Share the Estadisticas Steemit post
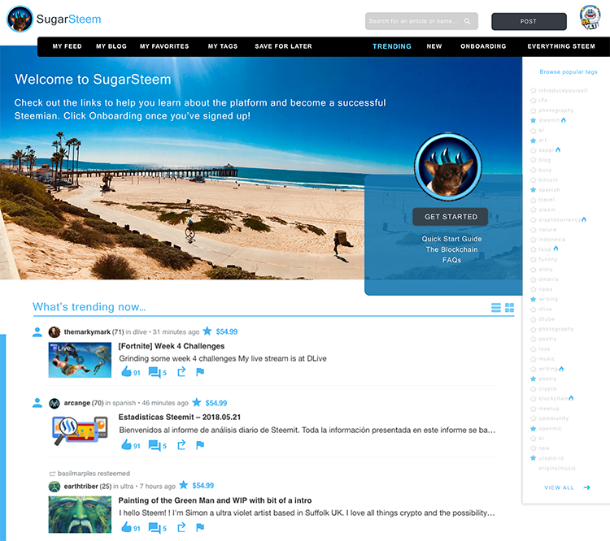The image size is (610, 541). click(181, 445)
